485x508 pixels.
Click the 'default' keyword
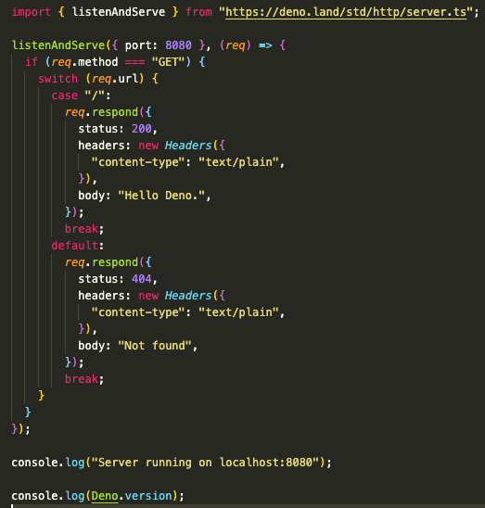coord(75,246)
